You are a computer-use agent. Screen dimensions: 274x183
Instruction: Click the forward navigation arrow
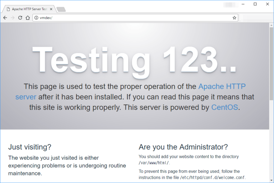coord(13,18)
